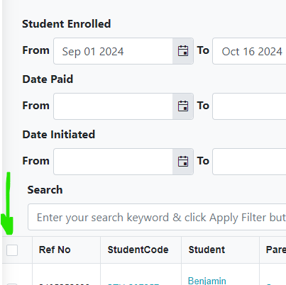Open calendar picker for Date Paid From
This screenshot has width=286, height=285.
[183, 106]
